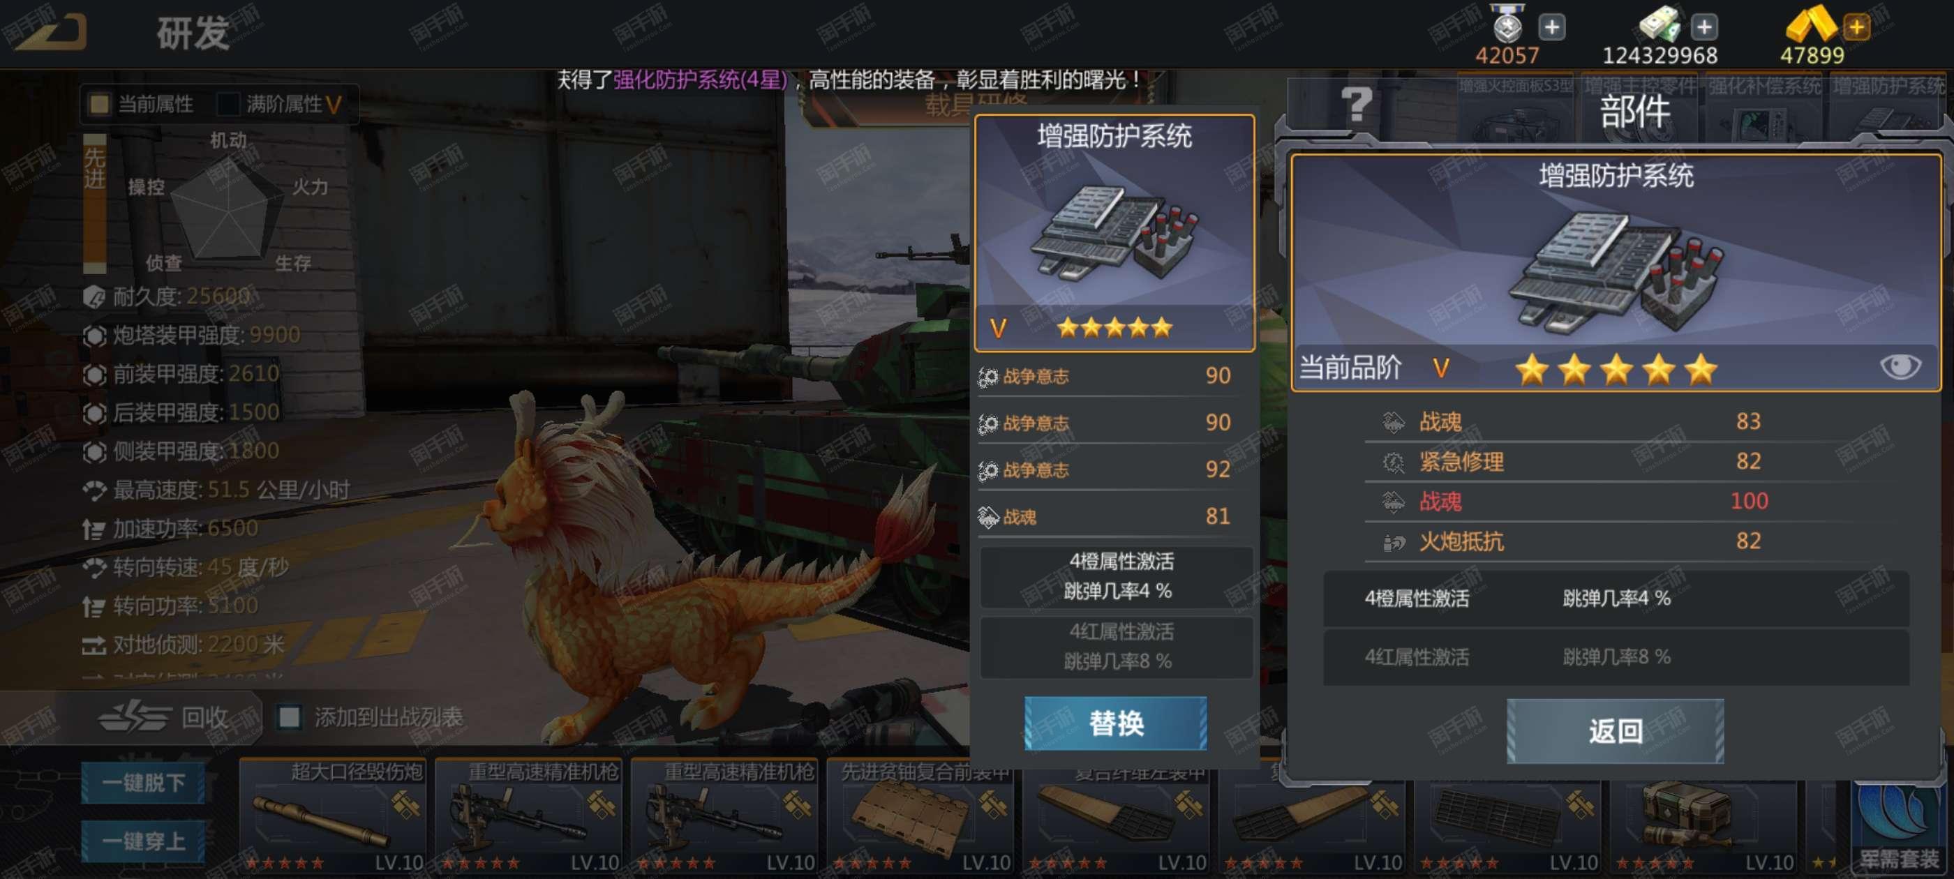This screenshot has width=1954, height=879.
Task: Open the 军需套装 icon
Action: coord(1900,827)
